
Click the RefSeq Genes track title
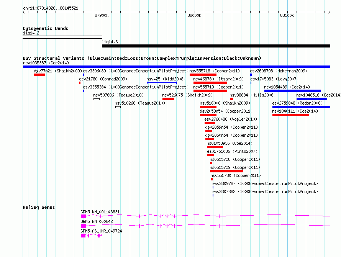click(39, 207)
